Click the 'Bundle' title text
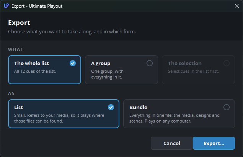Image resolution: width=243 pixels, height=157 pixels. 138,107
